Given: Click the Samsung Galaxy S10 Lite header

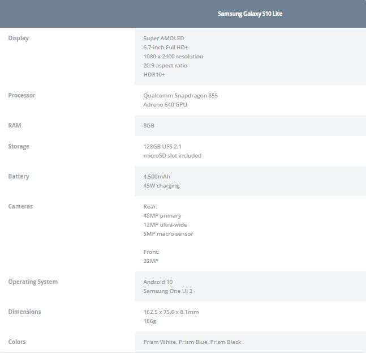Looking at the screenshot, I should click(249, 14).
